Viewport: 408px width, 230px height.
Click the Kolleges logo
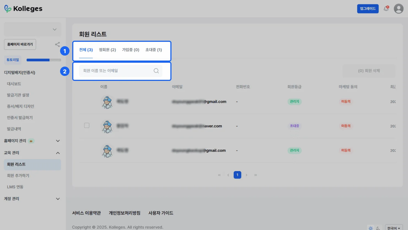click(23, 9)
